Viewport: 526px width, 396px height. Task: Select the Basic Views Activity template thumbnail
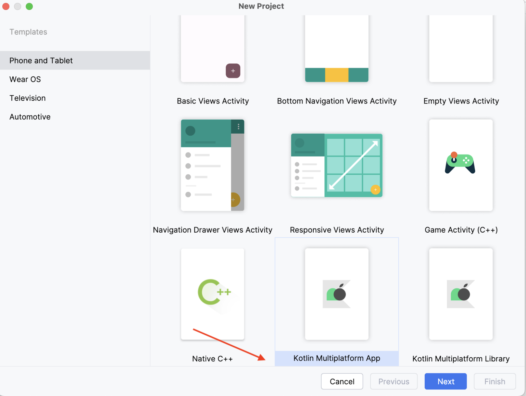[x=212, y=48]
